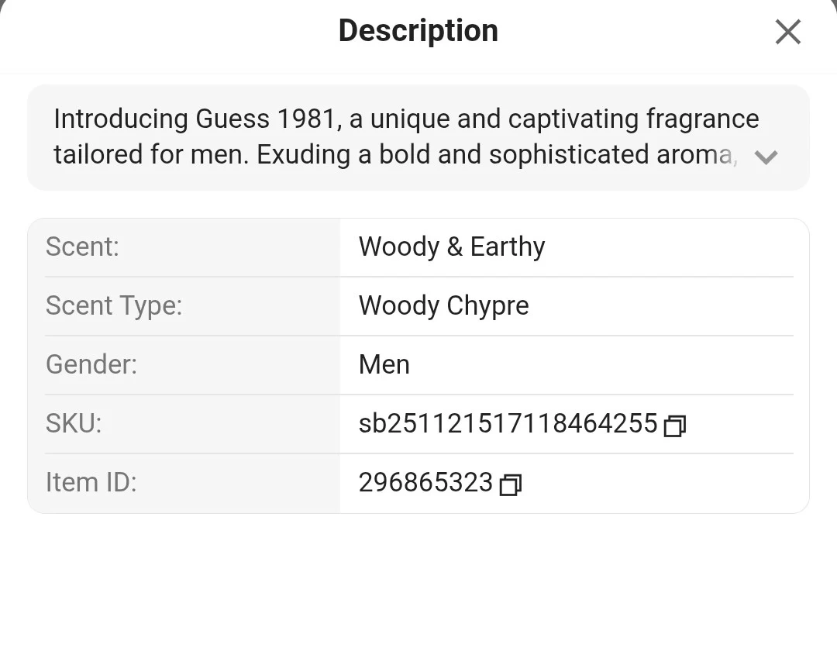
Task: Click the Item ID number 296865323
Action: 425,482
